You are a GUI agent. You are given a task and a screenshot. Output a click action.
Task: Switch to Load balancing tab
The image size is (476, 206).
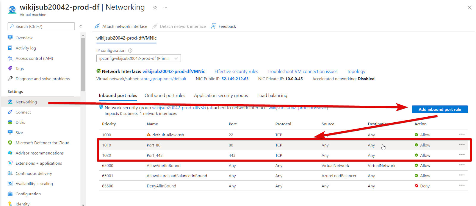(x=272, y=96)
